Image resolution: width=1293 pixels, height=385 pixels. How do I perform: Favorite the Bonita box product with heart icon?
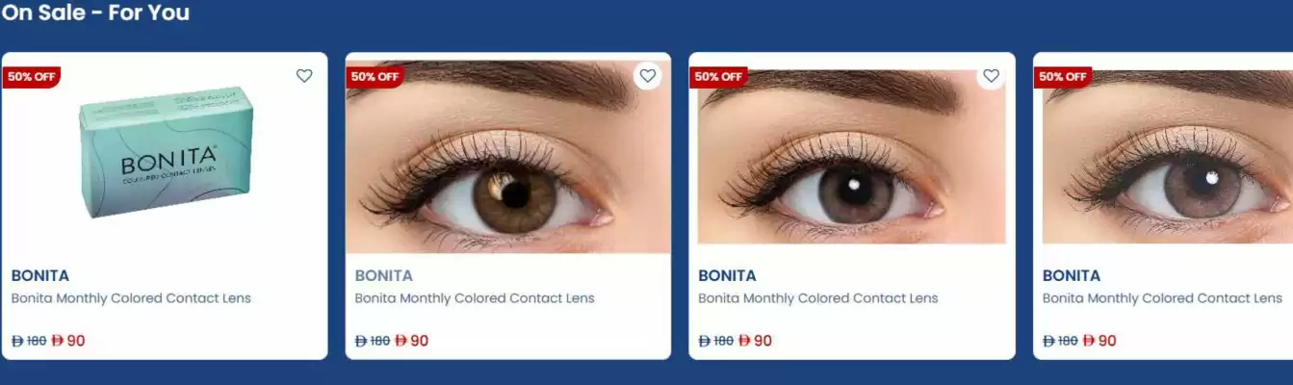[x=304, y=76]
